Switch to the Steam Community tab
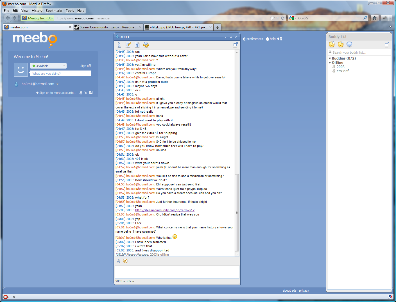396x302 pixels. coord(108,27)
